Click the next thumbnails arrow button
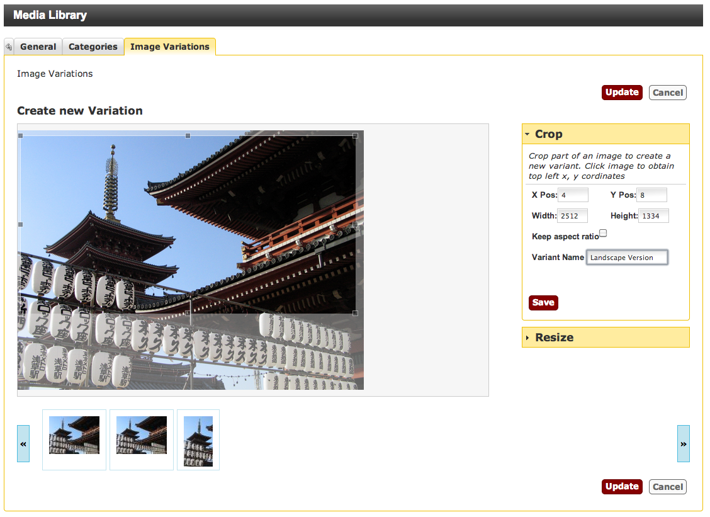The image size is (710, 517). tap(683, 443)
